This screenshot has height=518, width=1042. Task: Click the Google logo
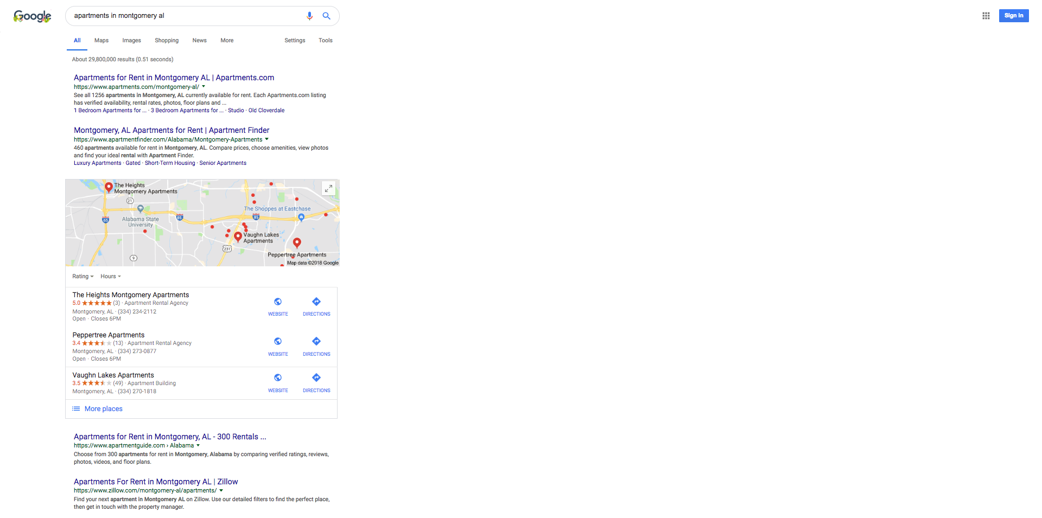[33, 16]
